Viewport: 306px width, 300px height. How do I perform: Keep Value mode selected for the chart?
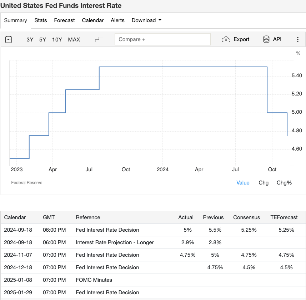(x=243, y=183)
